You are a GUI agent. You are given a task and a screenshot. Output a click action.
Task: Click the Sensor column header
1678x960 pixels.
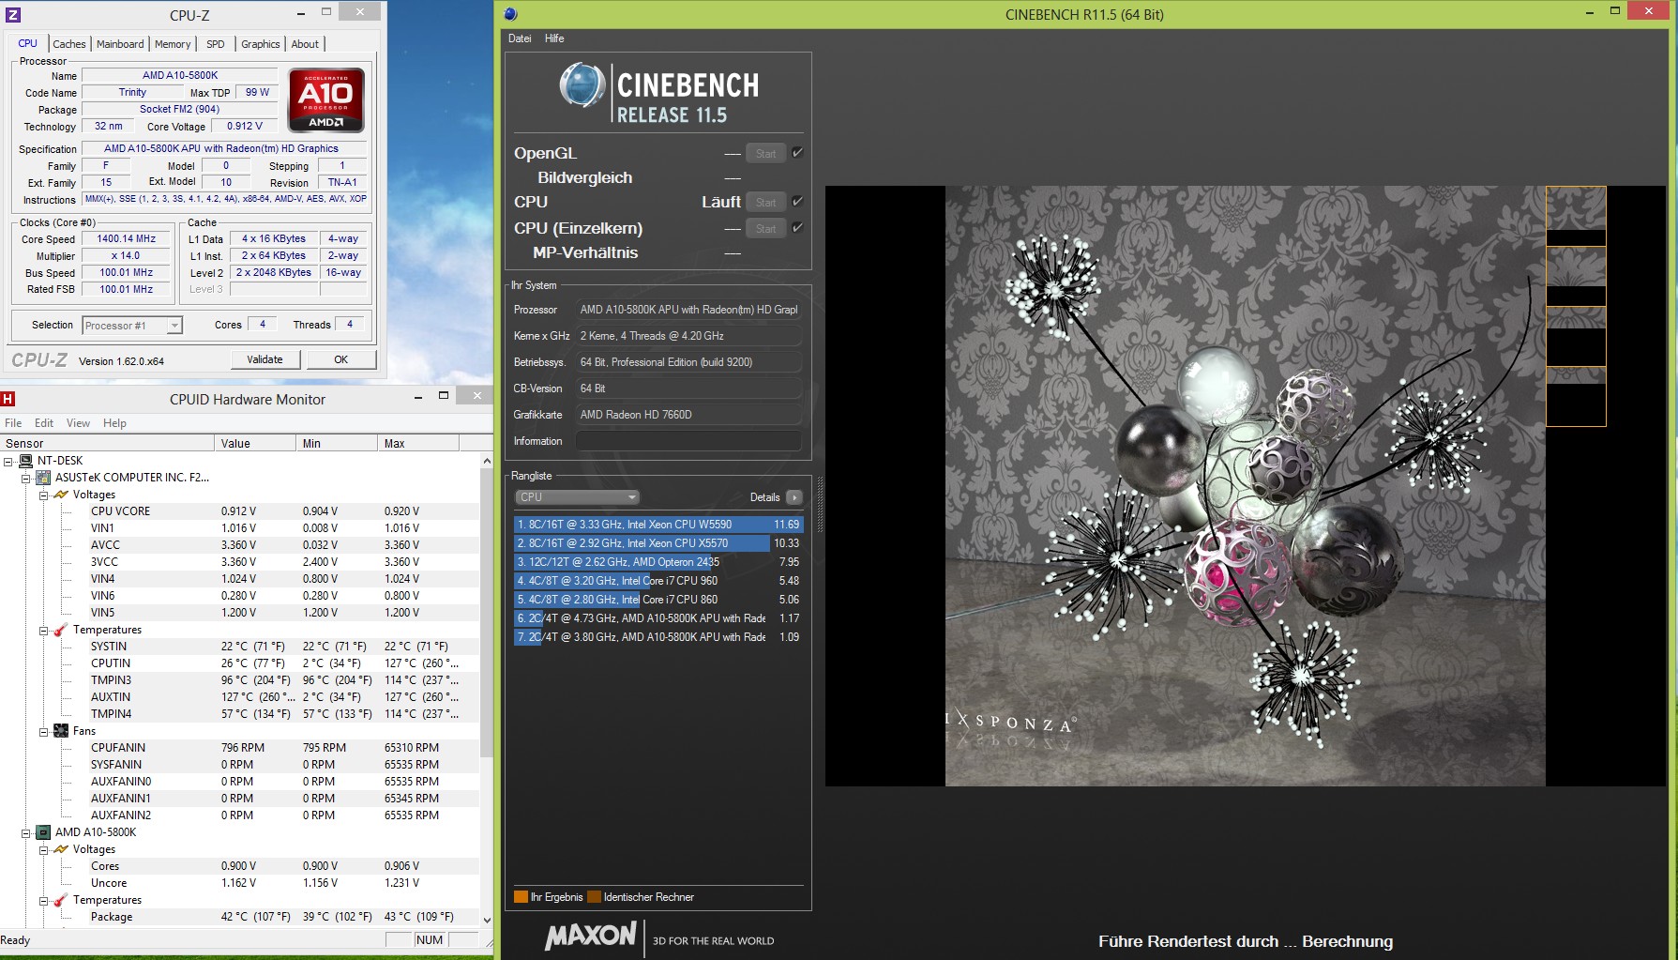click(108, 444)
